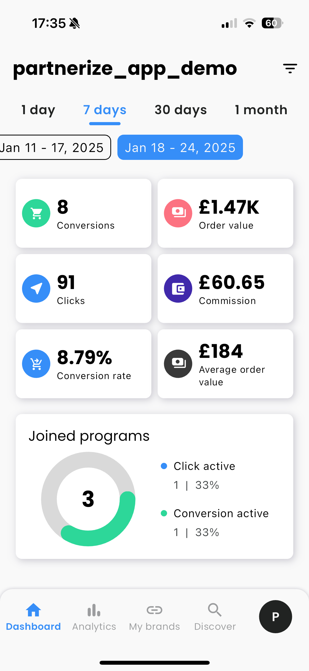This screenshot has width=309, height=671.
Task: Tap the pink Order value icon
Action: pos(178,213)
